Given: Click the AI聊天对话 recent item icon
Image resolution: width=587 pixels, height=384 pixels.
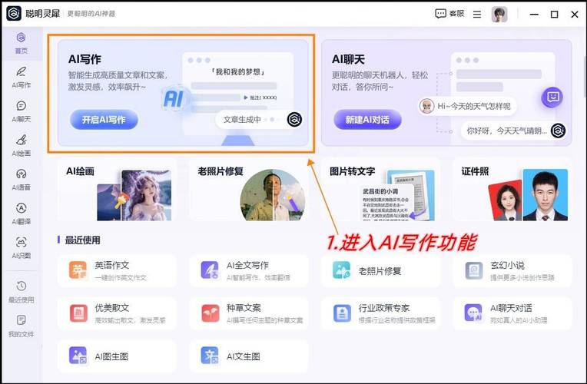Looking at the screenshot, I should (x=473, y=313).
